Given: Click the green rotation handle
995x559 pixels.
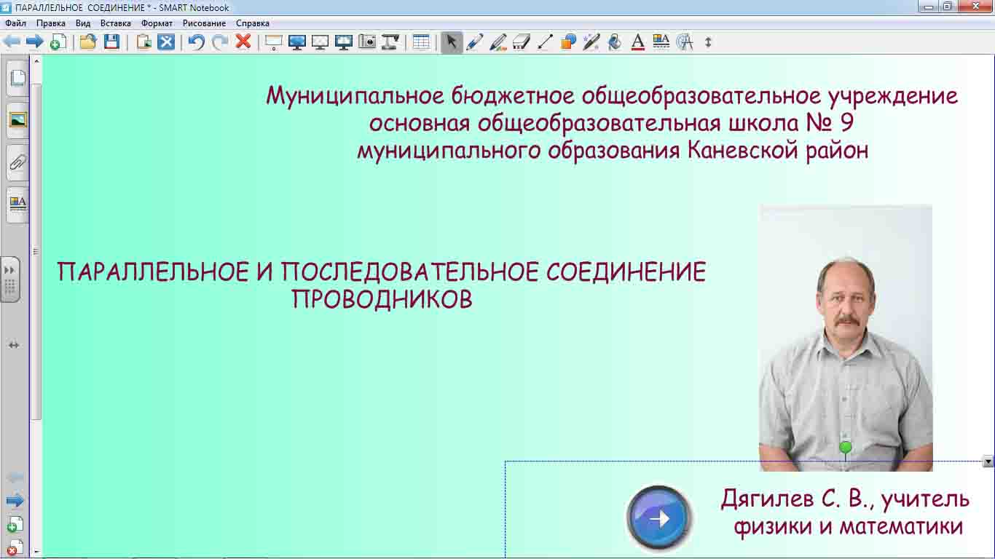Looking at the screenshot, I should (846, 447).
